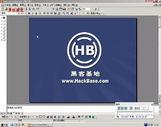Click the 3-D style icon in drawing toolbar
161x127 pixels.
(x=93, y=117)
